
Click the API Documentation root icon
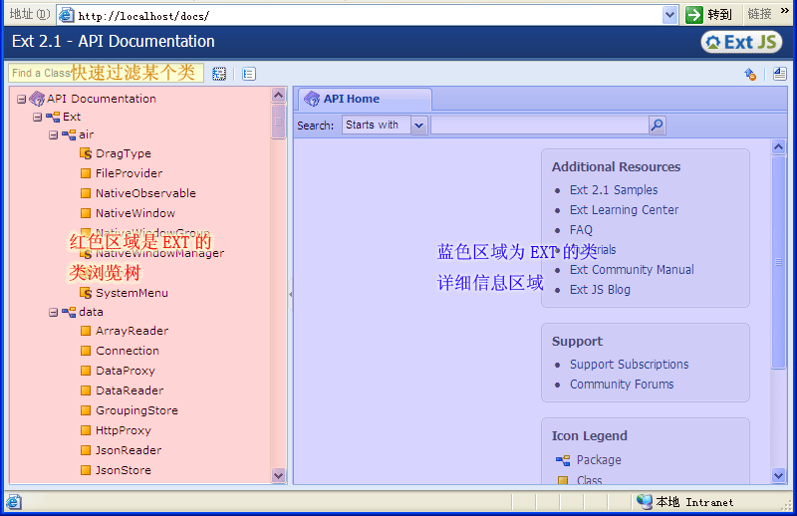click(37, 99)
